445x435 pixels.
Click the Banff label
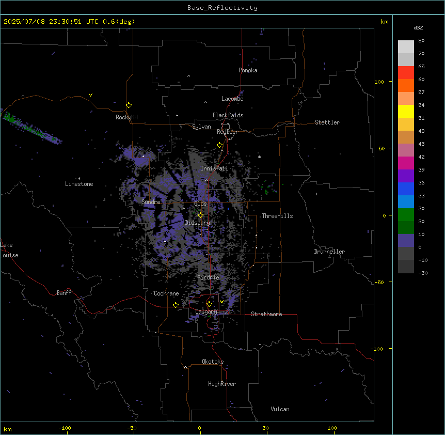pyautogui.click(x=64, y=293)
